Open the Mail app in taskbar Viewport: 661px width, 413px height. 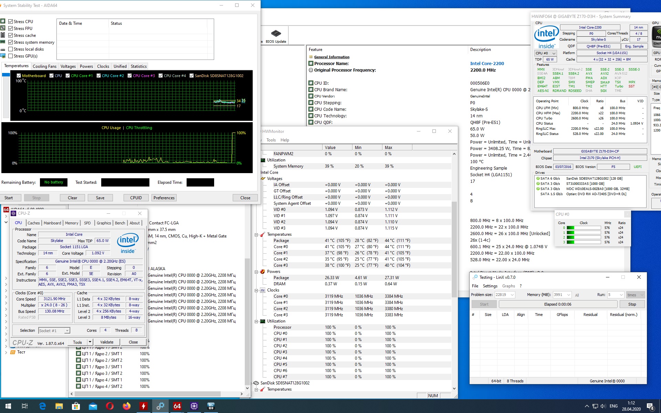click(x=93, y=406)
